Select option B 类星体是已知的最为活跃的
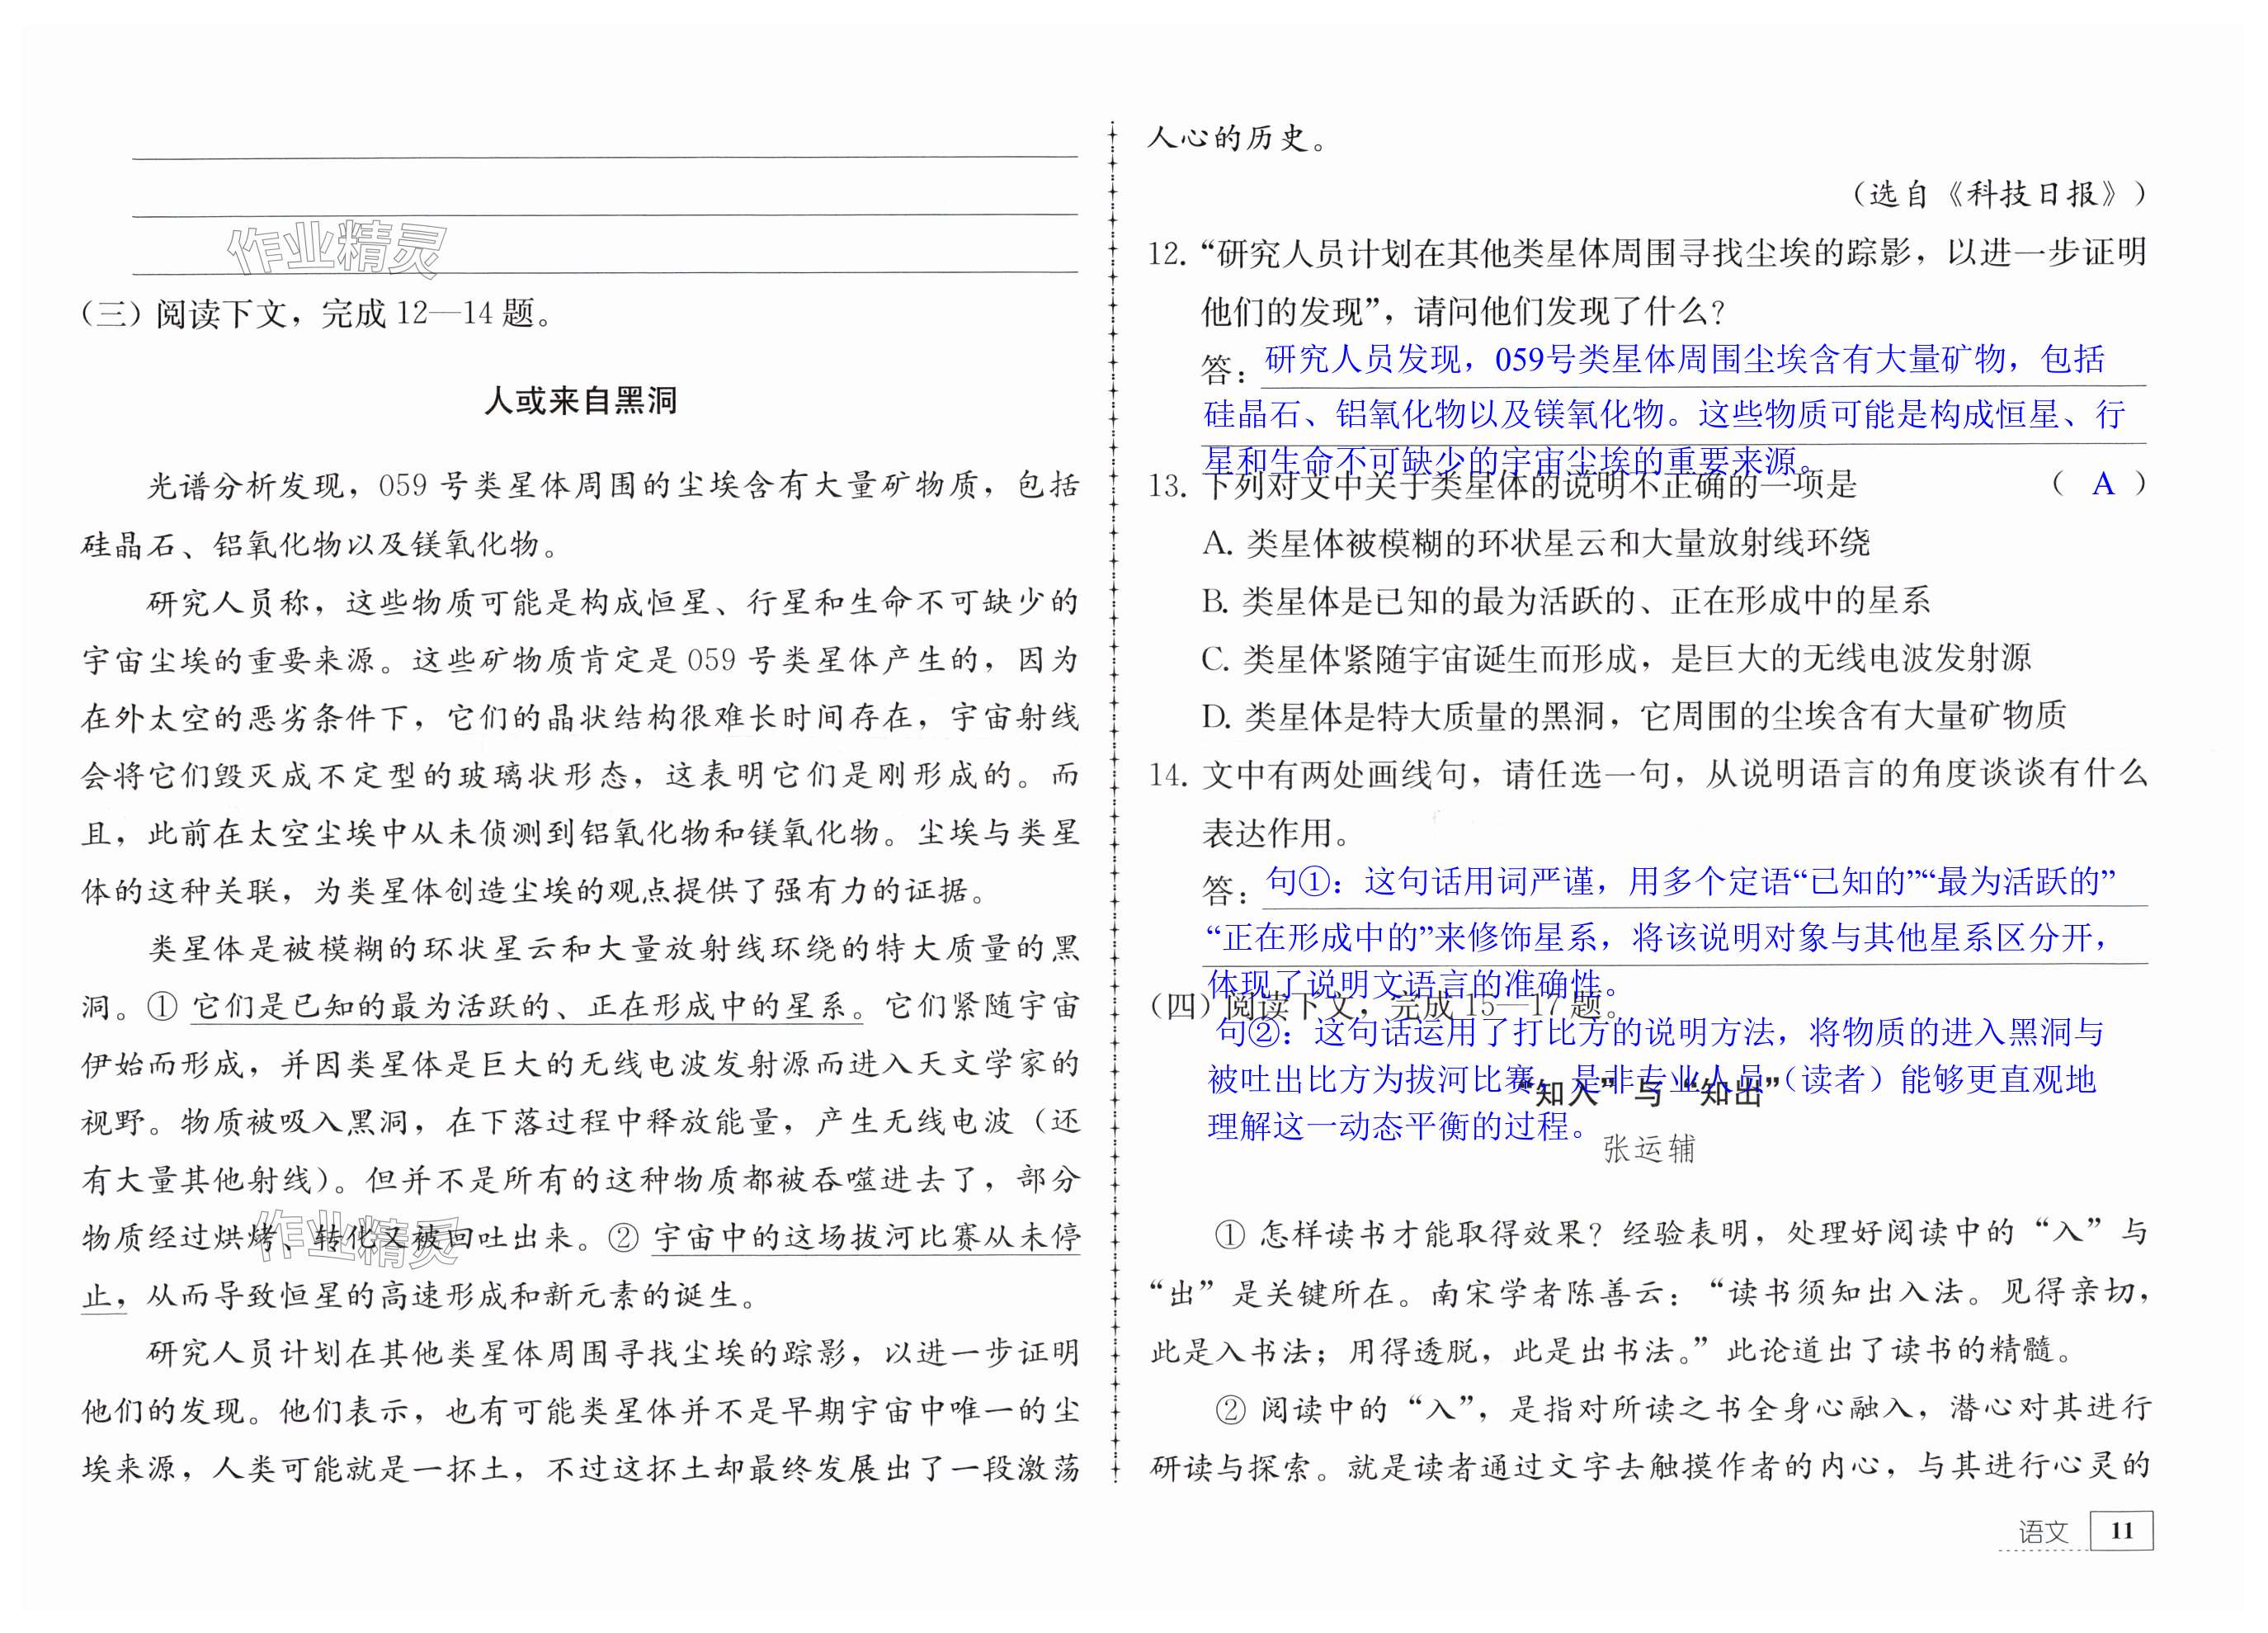Screen dimensions: 2268x1633 [x=1565, y=601]
